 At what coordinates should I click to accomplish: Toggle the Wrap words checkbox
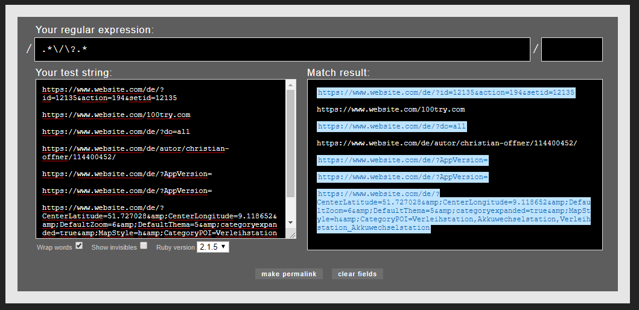(x=79, y=246)
